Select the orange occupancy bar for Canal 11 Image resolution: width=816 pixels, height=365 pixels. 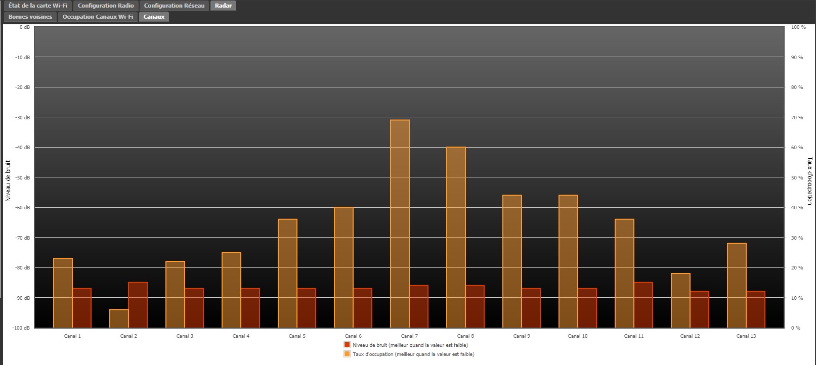625,273
